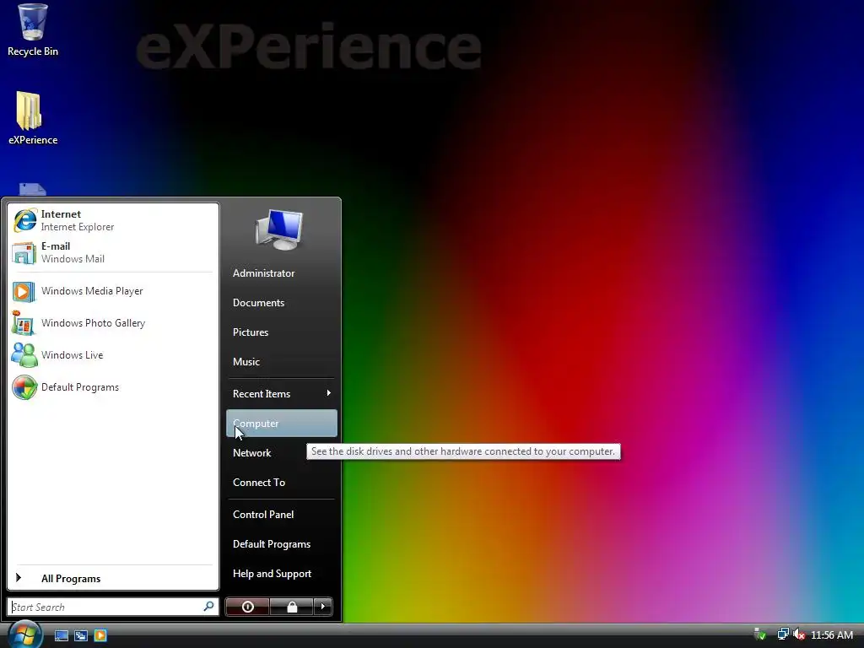Open Connect To
This screenshot has height=648, width=864.
tap(282, 482)
